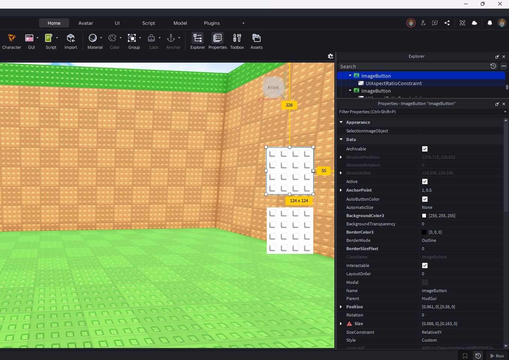
Task: Open the Character tool
Action: coord(12,41)
